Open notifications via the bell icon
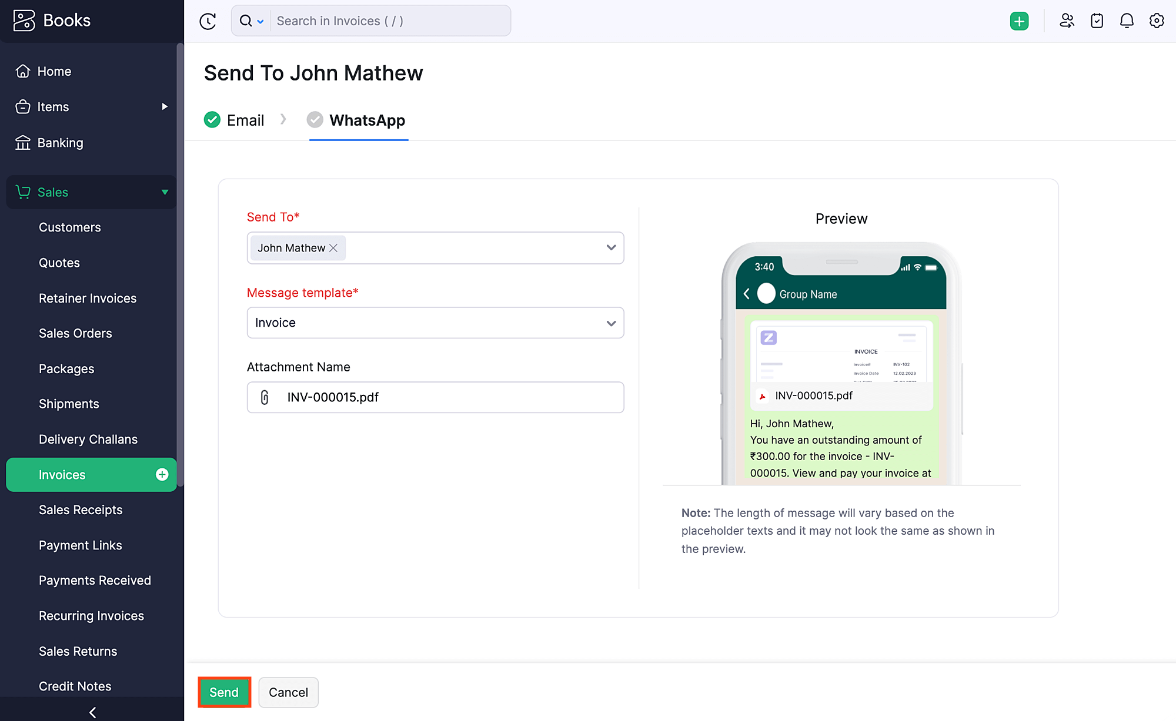Viewport: 1176px width, 721px height. pos(1127,21)
